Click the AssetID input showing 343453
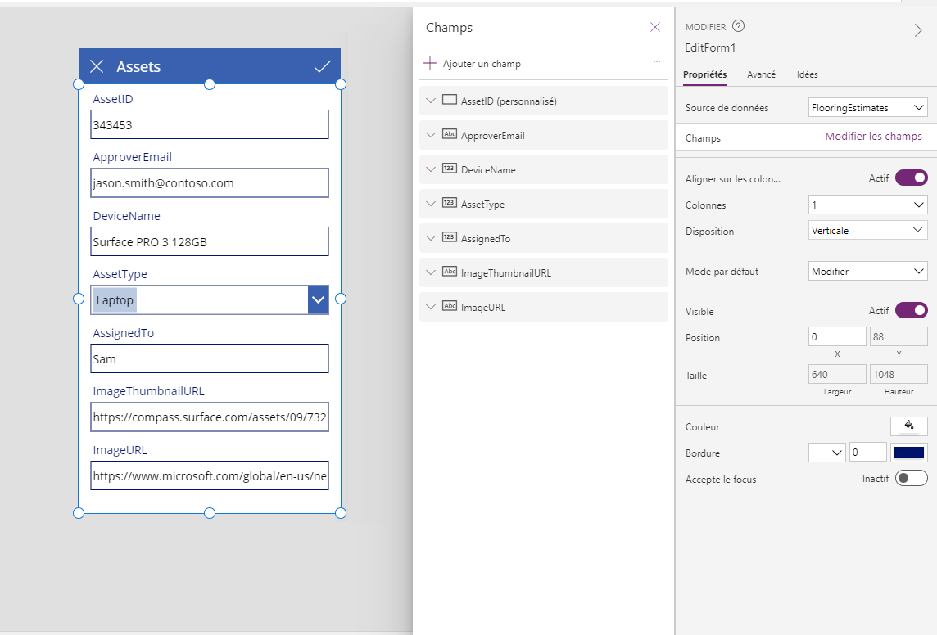 point(210,124)
